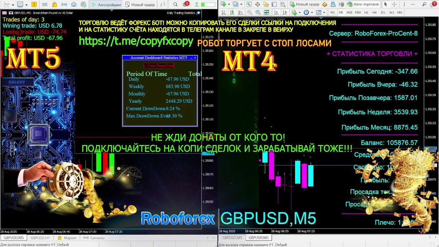439x247 pixels.
Task: Click the green connection status bar in MT5
Action: coord(208,5)
